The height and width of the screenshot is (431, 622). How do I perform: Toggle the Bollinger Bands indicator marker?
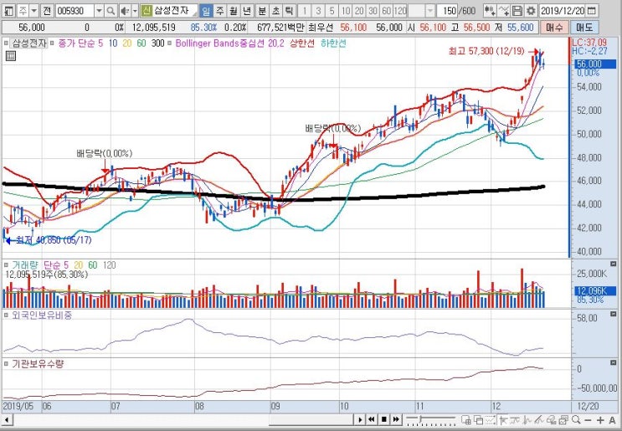[x=171, y=43]
